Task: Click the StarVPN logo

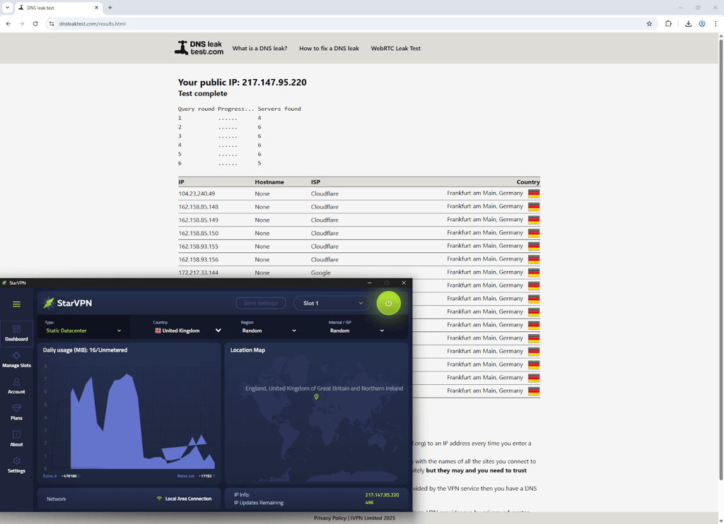Action: 67,303
